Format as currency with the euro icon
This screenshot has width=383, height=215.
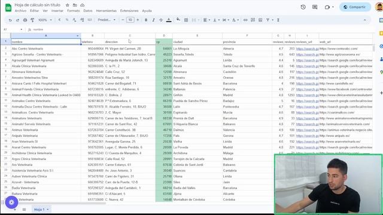pos(59,20)
